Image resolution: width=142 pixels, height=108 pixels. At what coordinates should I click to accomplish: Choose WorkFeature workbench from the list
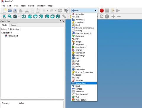tap(84, 100)
